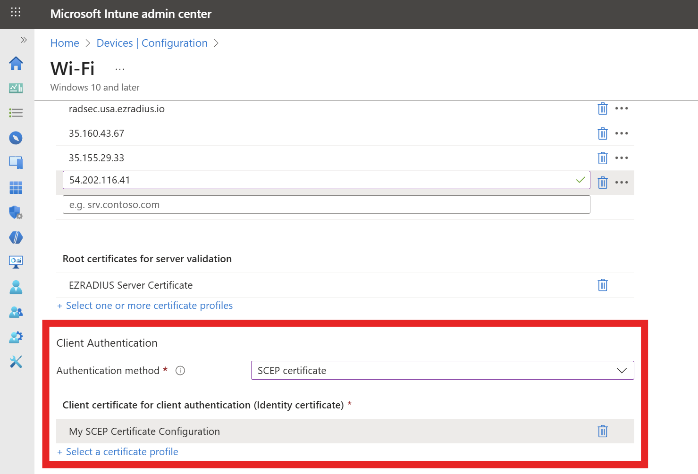Go to Home icon in sidebar
Screen dimensions: 698x474
point(16,63)
